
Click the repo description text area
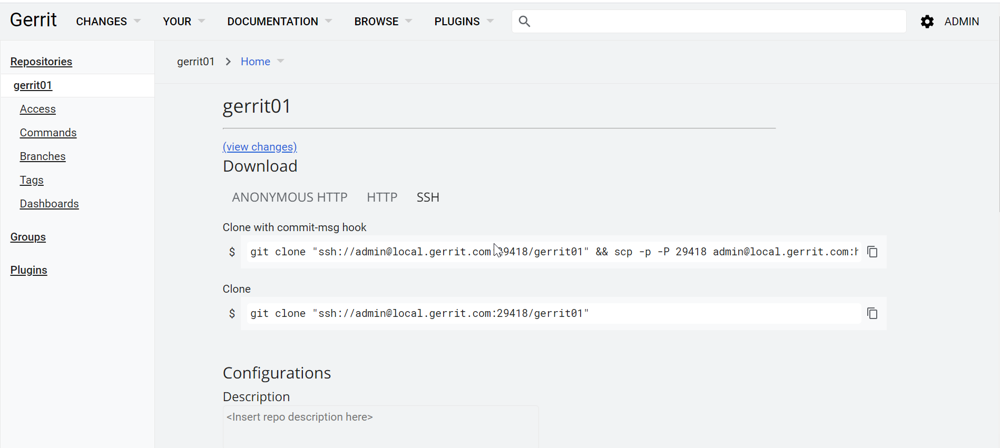point(380,426)
